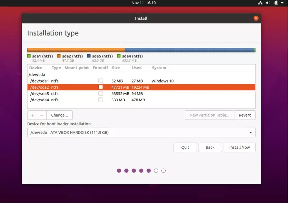This screenshot has height=203, width=288.
Task: Click the orange sda2 legend color swatch
Action: coord(58,55)
